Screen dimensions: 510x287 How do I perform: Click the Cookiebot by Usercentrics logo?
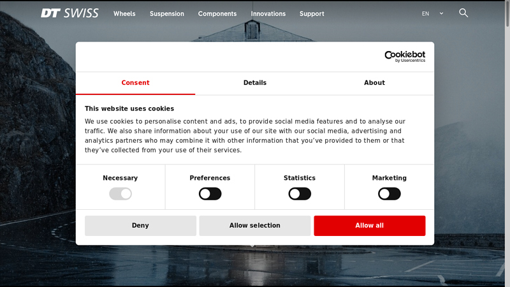tap(405, 56)
